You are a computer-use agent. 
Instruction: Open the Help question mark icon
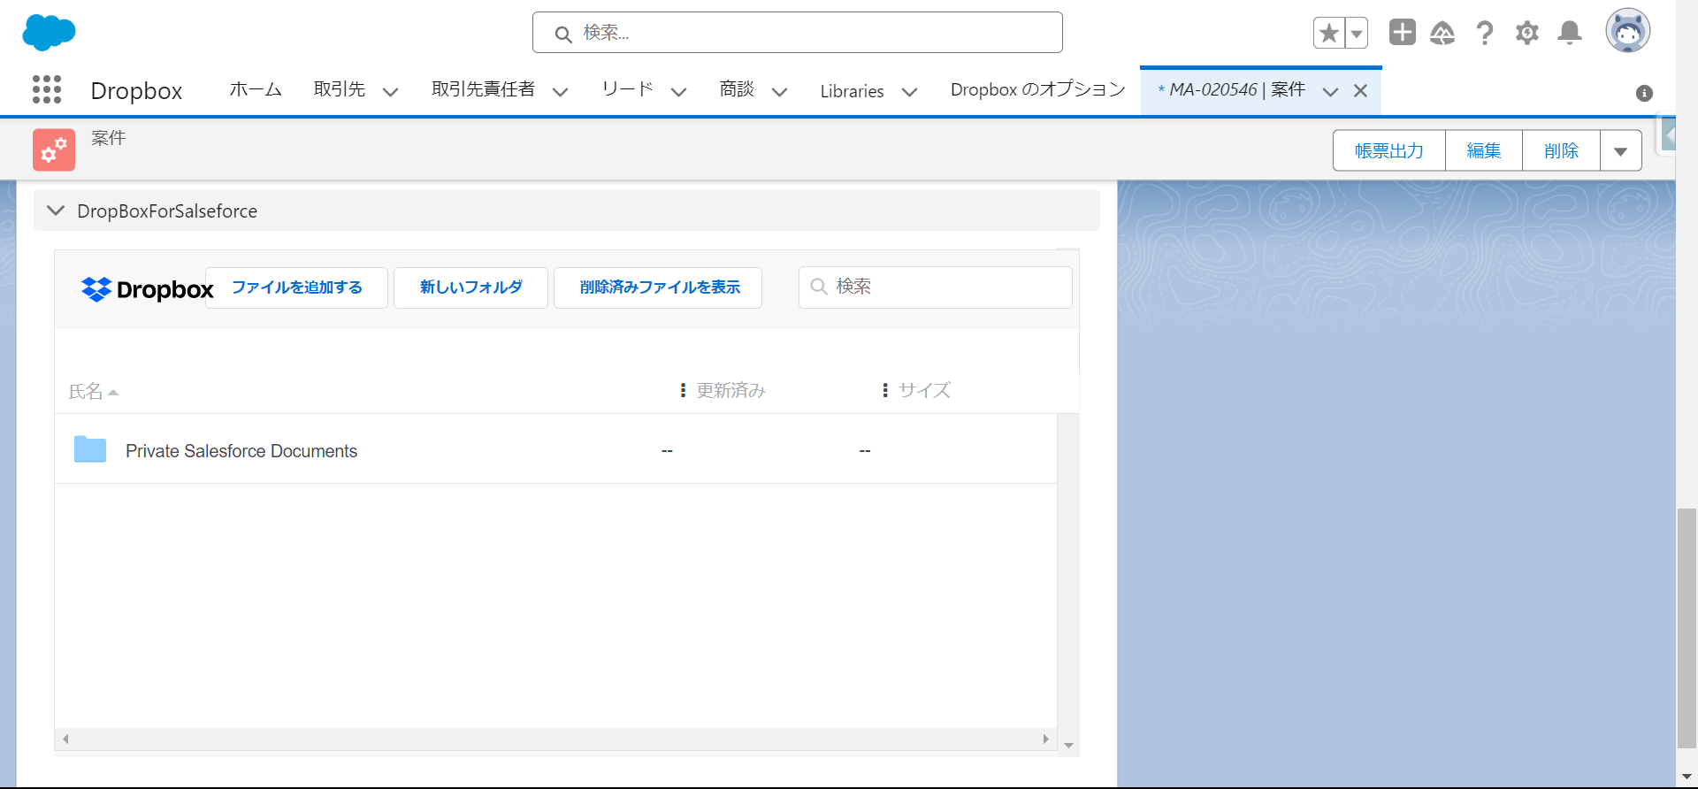(1485, 34)
